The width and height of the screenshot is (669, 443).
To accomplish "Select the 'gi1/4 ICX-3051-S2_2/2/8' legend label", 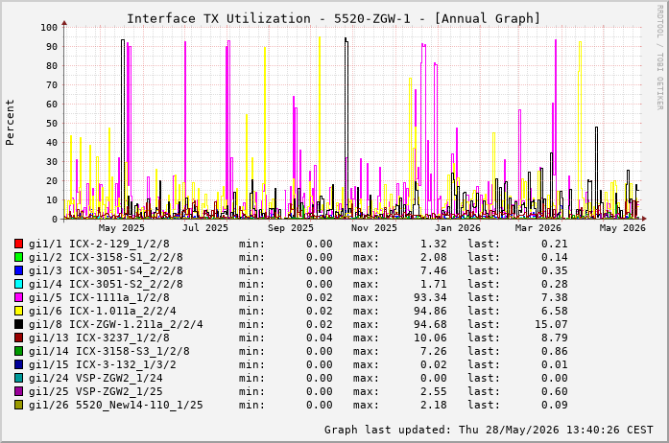I will pyautogui.click(x=106, y=284).
